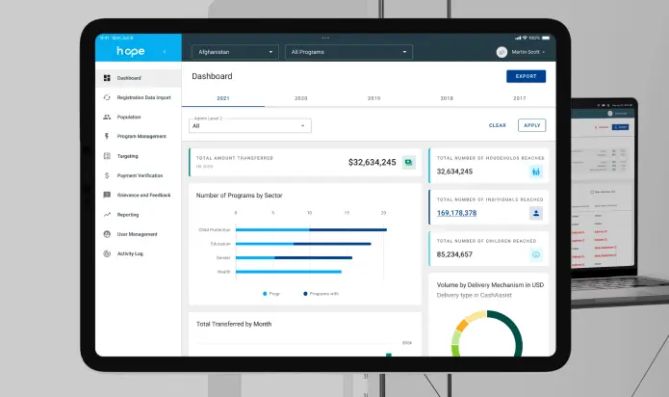Open Targeting via its sidebar icon

[106, 156]
